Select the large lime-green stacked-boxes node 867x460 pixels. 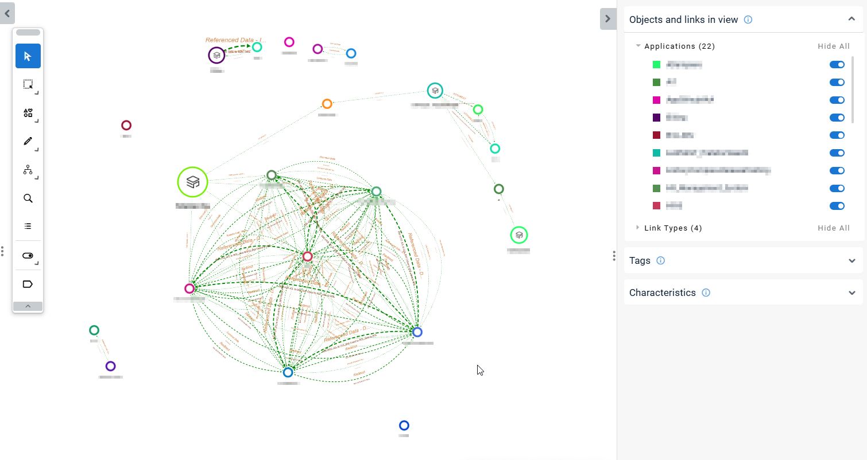coord(192,182)
